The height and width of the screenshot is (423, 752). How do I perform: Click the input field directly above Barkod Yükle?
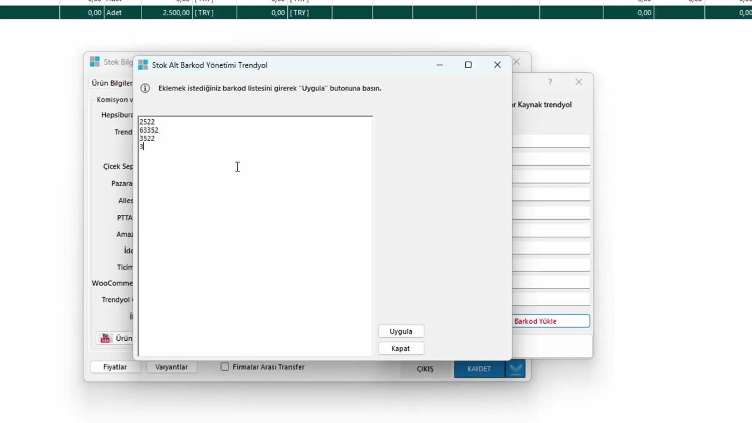tap(551, 300)
